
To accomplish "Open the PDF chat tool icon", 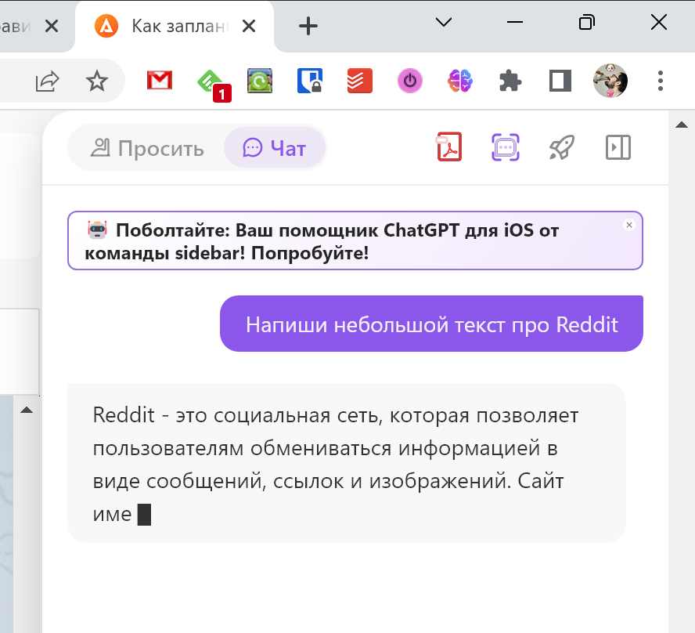I will tap(449, 146).
